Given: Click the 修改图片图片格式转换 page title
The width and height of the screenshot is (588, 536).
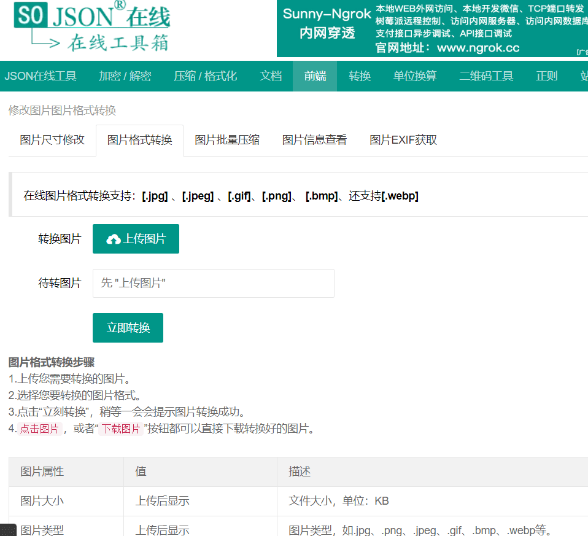Looking at the screenshot, I should point(62,111).
